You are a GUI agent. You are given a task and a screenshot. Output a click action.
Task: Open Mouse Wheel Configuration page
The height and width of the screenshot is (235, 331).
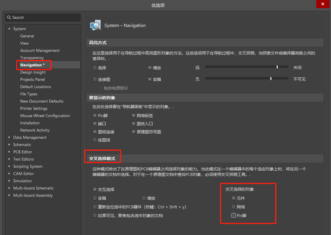click(x=45, y=116)
